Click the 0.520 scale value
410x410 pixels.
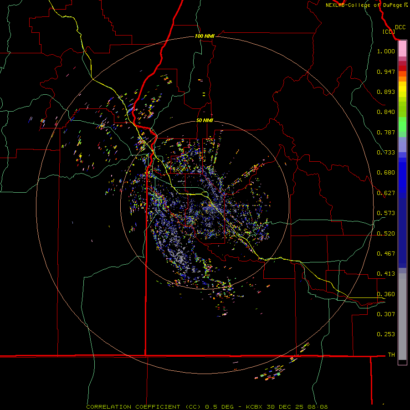tap(386, 234)
